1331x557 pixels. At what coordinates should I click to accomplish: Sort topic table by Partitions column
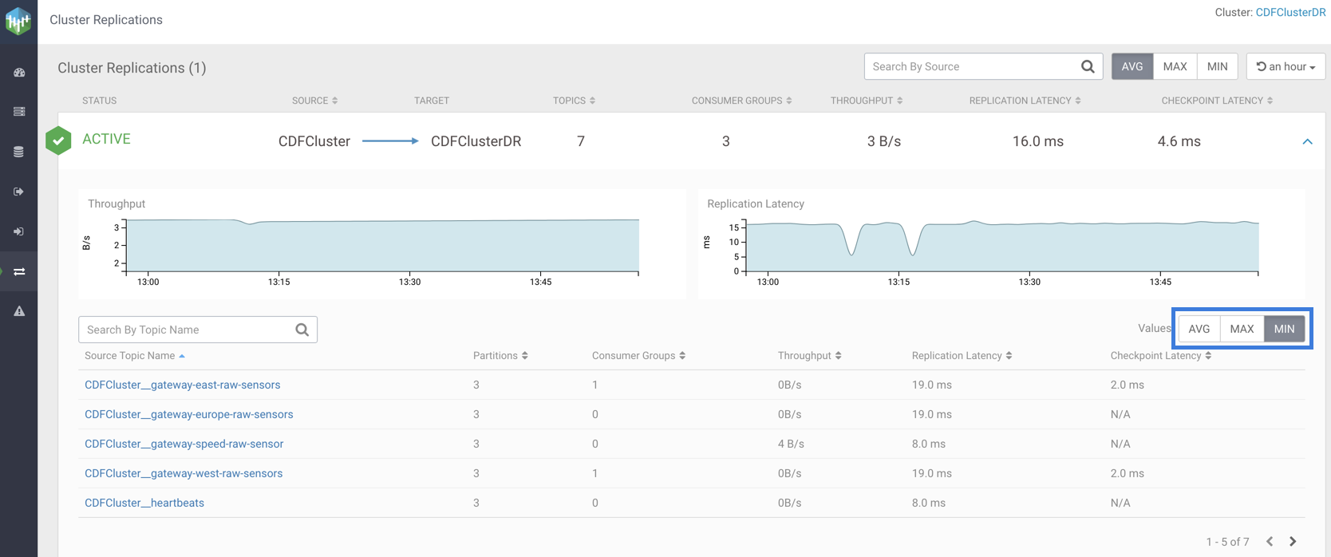point(500,356)
